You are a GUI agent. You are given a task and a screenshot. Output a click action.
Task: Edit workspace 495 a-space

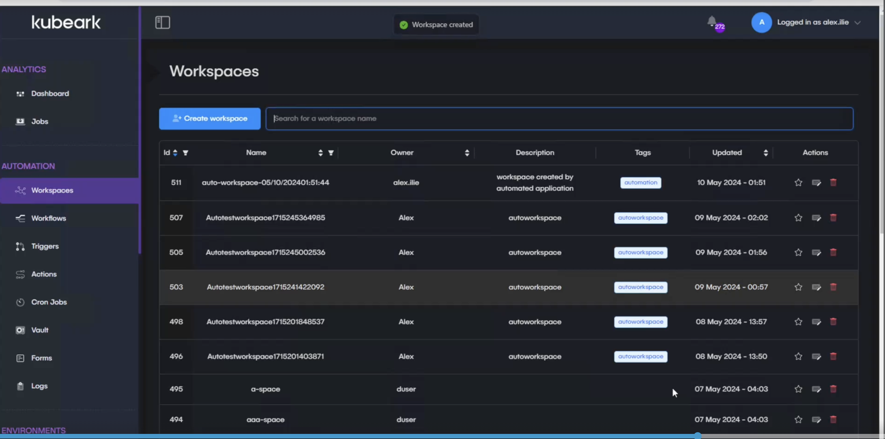(816, 389)
